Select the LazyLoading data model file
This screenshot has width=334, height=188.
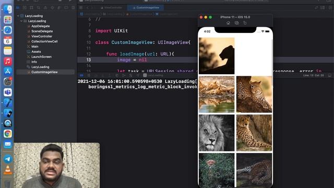point(40,67)
